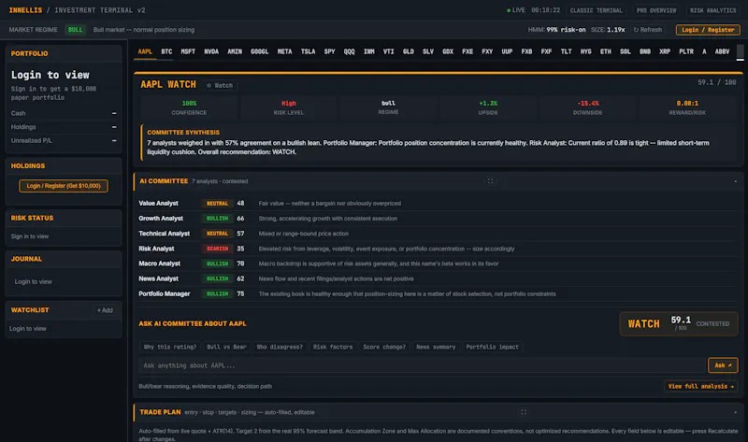
Task: Select the PLTR ticker tab
Action: click(686, 51)
